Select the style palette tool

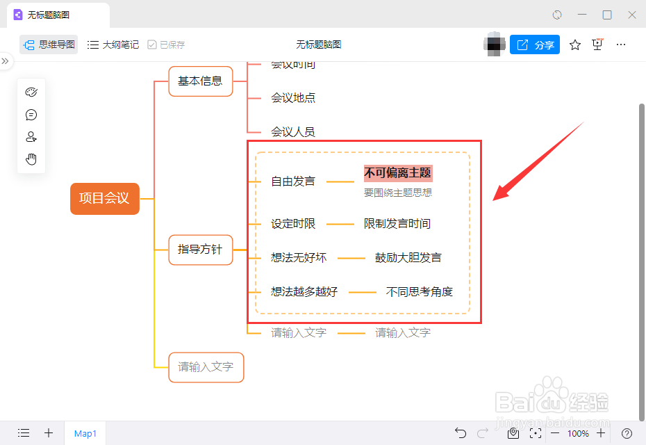click(x=31, y=91)
